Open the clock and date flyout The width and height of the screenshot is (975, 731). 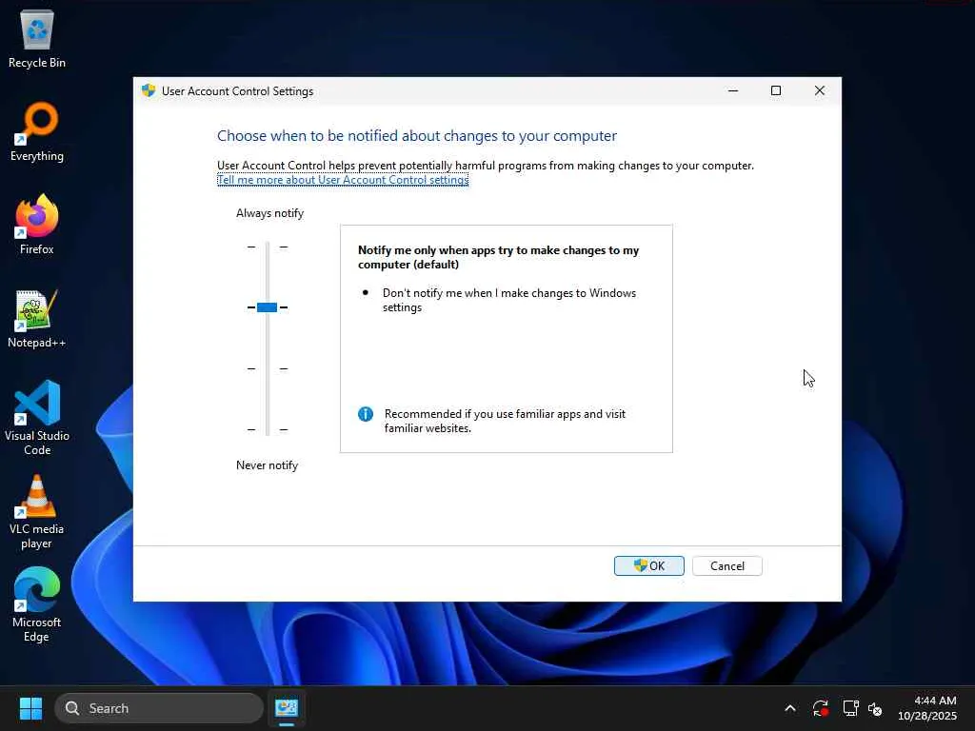(x=927, y=708)
